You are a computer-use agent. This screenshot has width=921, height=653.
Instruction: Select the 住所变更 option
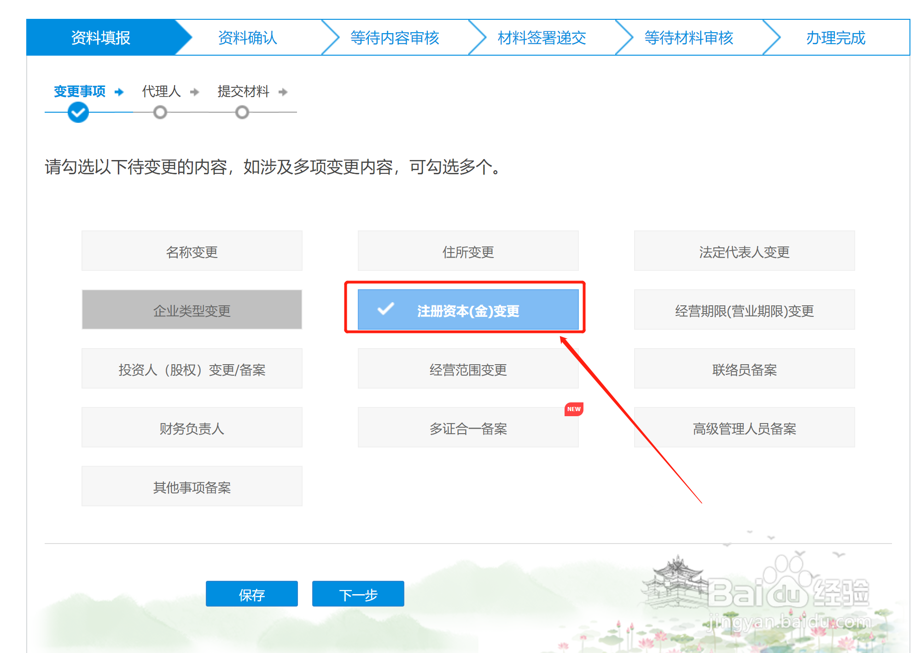click(x=467, y=251)
